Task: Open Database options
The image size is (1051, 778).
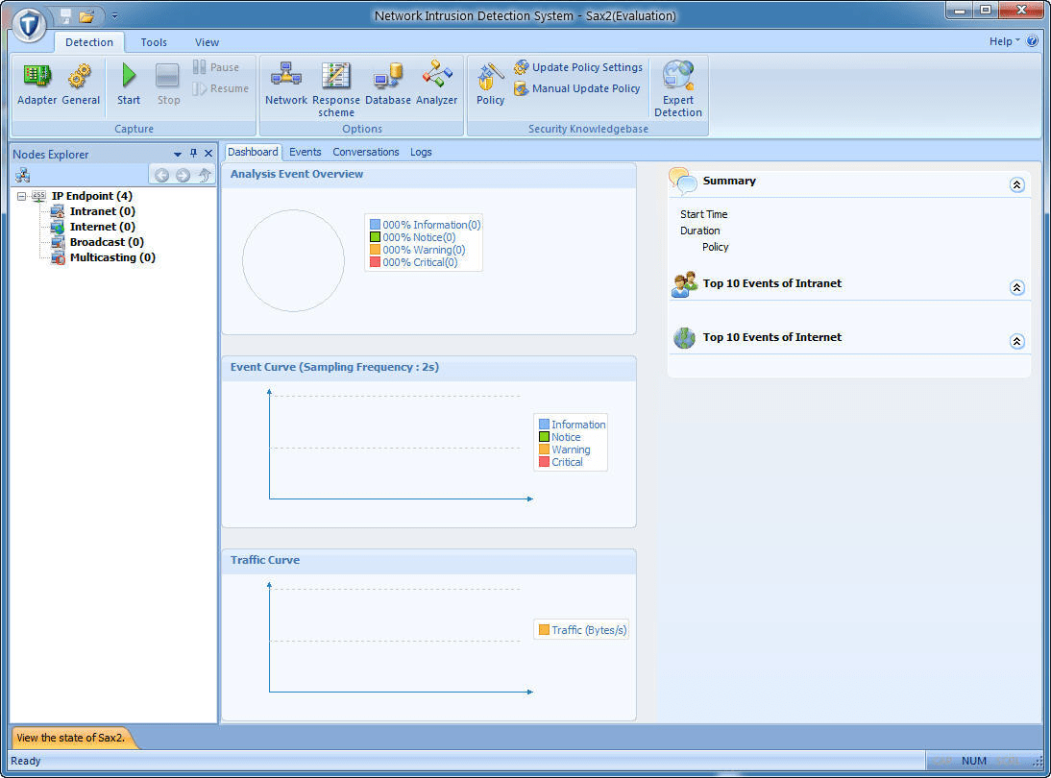Action: tap(387, 85)
